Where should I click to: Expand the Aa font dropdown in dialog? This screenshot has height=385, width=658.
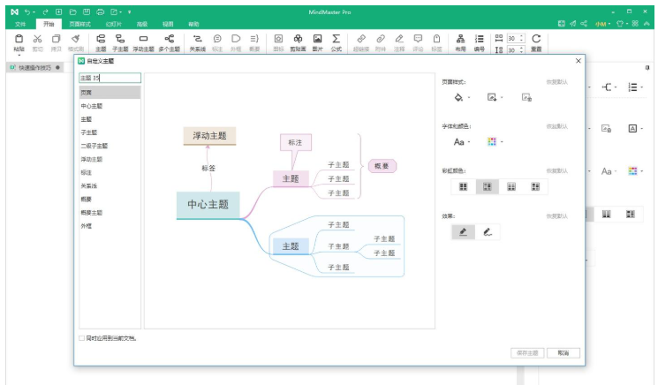461,141
